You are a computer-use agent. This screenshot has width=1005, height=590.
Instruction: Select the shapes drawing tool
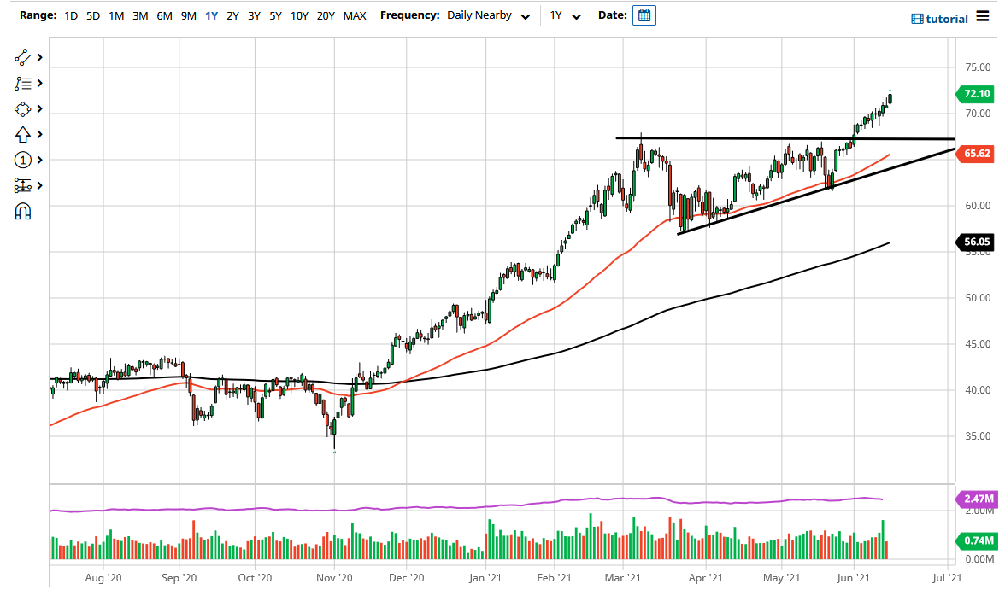pyautogui.click(x=23, y=108)
